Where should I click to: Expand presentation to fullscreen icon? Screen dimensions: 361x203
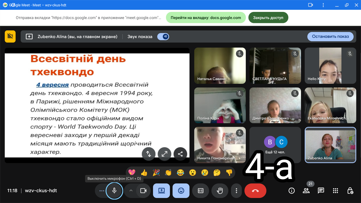(165, 154)
